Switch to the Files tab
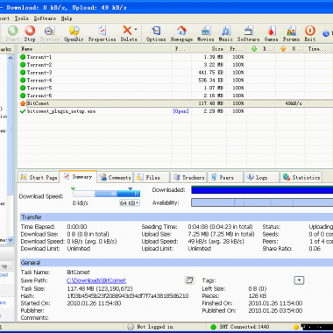333x333 pixels. [152, 177]
